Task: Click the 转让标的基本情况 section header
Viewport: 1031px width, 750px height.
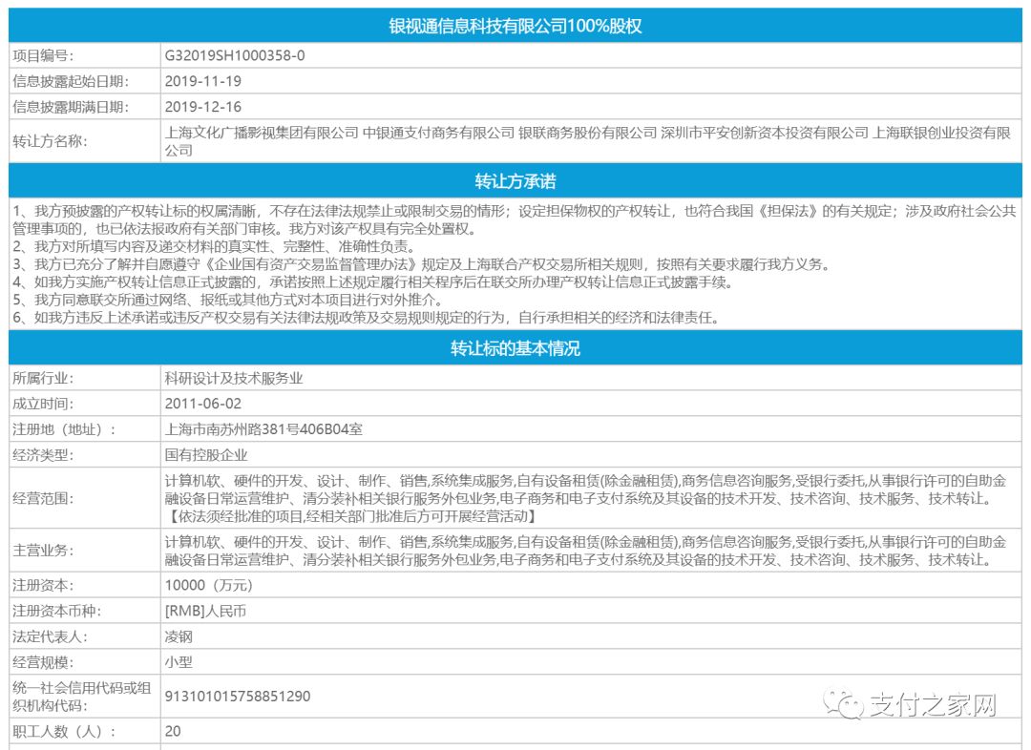Action: (x=515, y=348)
